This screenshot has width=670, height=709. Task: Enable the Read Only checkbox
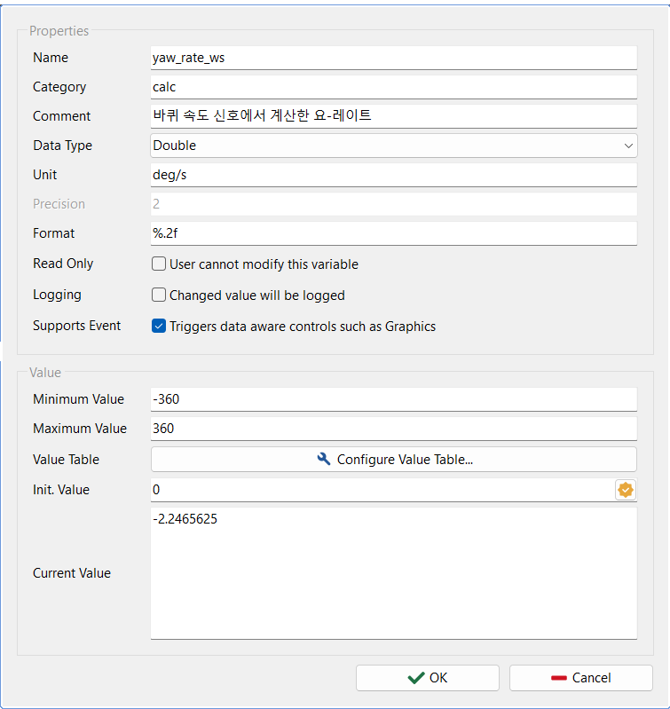[159, 264]
